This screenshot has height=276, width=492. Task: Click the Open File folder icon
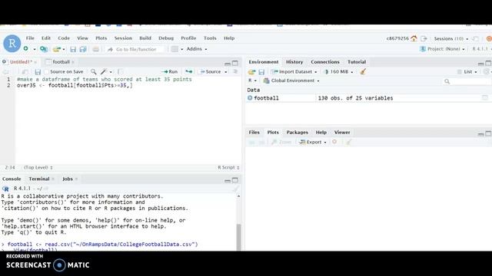pos(56,49)
